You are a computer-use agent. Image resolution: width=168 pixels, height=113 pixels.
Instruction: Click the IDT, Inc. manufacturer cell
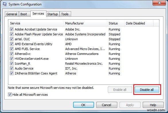tap(71, 68)
